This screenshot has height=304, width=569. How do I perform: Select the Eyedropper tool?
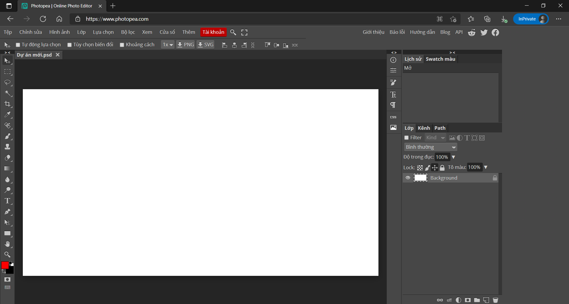pyautogui.click(x=7, y=114)
